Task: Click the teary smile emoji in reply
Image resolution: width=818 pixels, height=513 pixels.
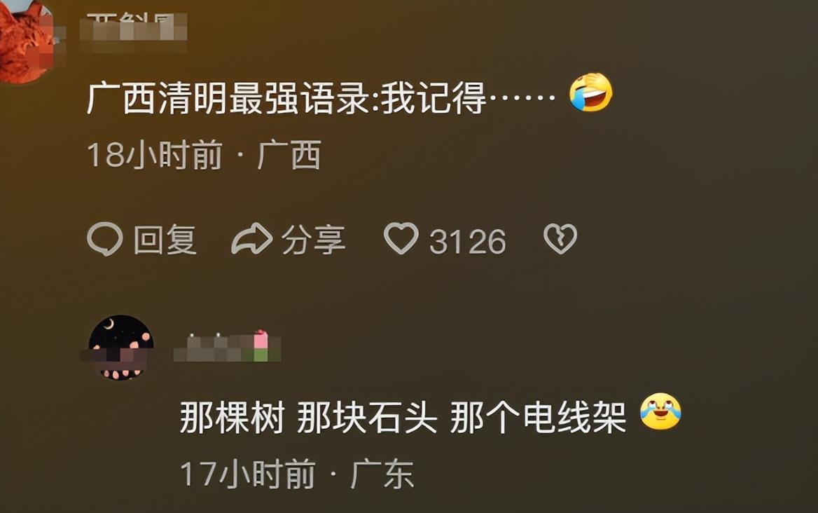Action: pos(660,412)
